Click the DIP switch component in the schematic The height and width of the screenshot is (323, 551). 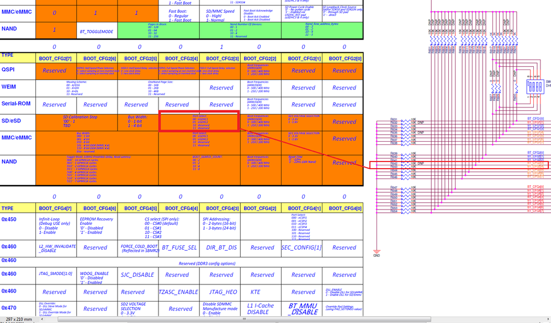coord(535,87)
